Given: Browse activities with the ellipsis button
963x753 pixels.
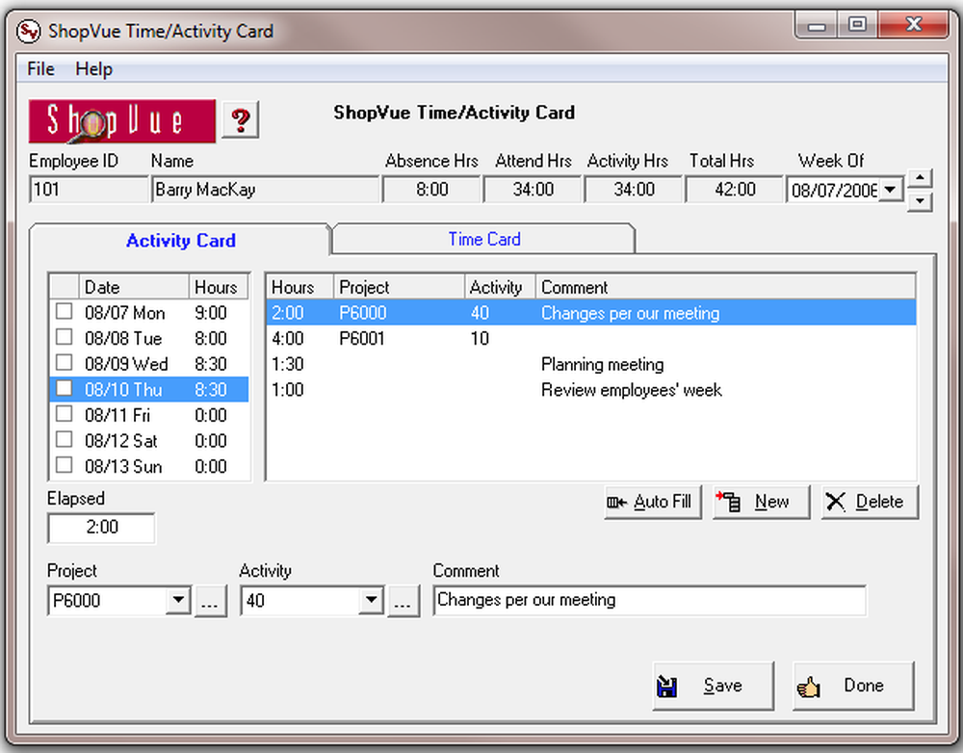Looking at the screenshot, I should click(403, 601).
